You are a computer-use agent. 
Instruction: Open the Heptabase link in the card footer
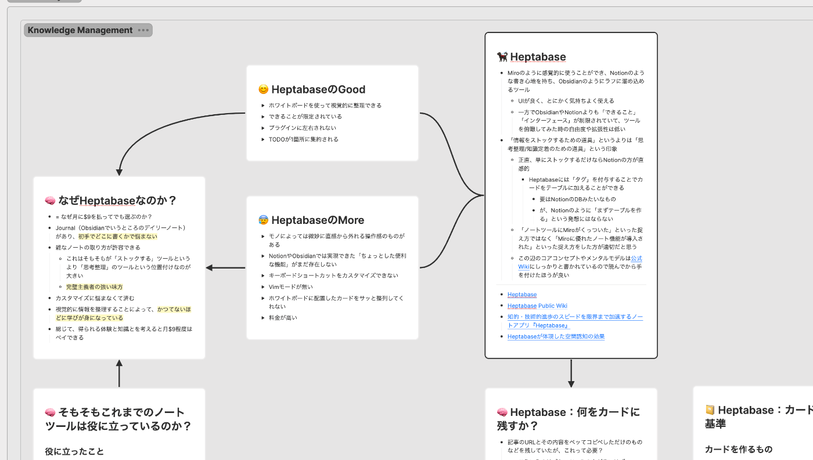[x=521, y=295]
